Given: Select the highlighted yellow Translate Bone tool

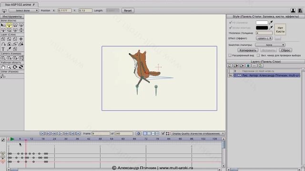Looking at the screenshot, I should (x=9, y=25).
